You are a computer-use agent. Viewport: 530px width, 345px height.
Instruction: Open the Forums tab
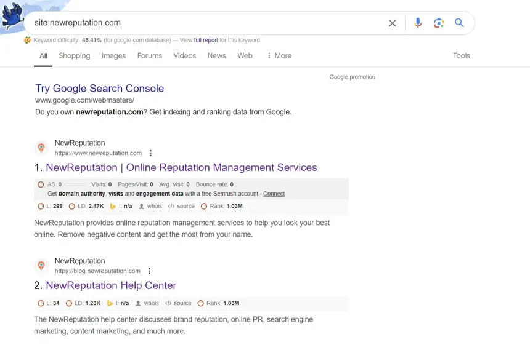[149, 55]
